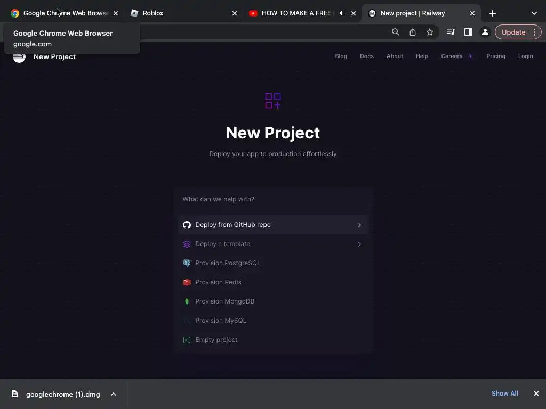Image resolution: width=546 pixels, height=409 pixels.
Task: Click the zoom magnifier icon in address bar
Action: [x=395, y=32]
